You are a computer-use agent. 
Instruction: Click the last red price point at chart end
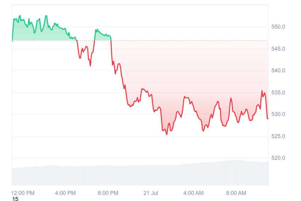(x=268, y=118)
